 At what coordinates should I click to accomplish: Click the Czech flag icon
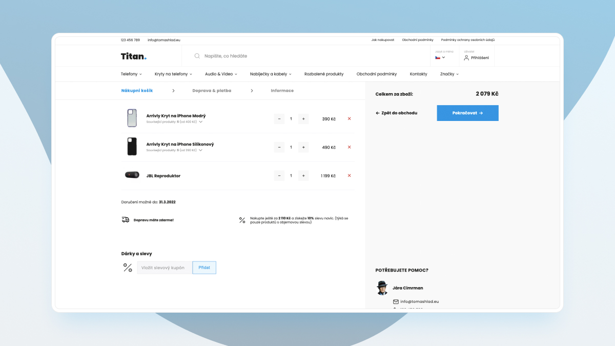(438, 57)
